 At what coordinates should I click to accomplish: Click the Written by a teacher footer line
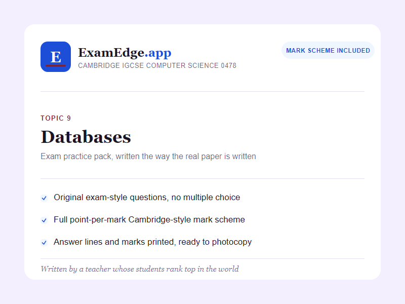point(140,269)
